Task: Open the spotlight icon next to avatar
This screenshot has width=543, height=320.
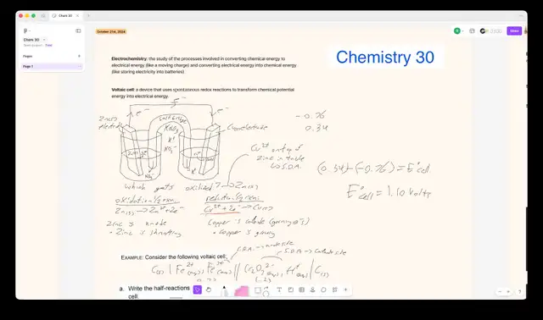Action: [x=472, y=31]
